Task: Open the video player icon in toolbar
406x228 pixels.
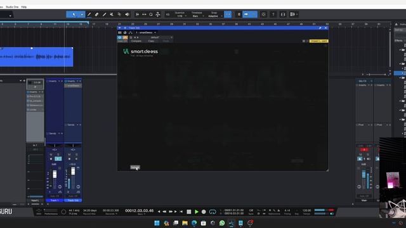Action: pyautogui.click(x=283, y=15)
